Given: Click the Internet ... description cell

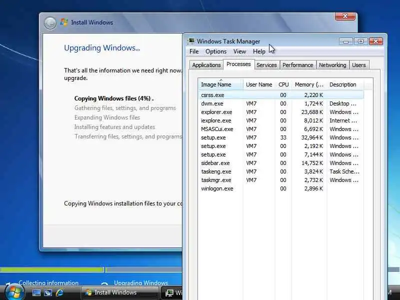Looking at the screenshot, I should coord(343,120).
